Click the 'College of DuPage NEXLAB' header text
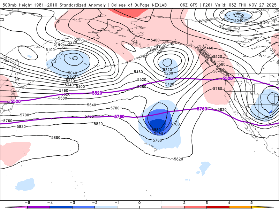The image size is (279, 209). (139, 5)
